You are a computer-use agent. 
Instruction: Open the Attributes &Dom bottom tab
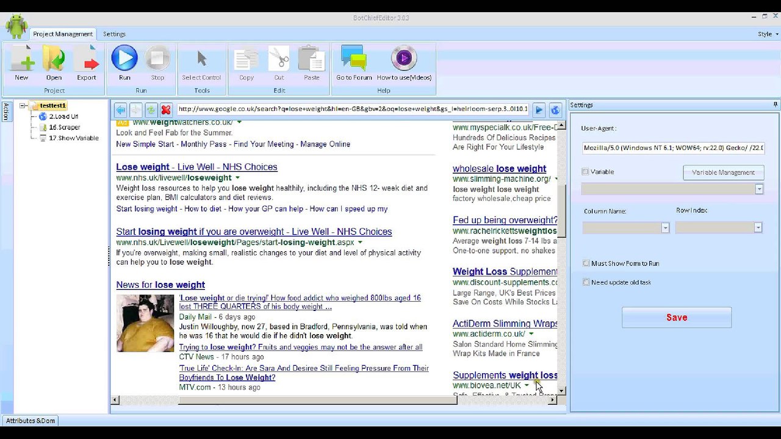coord(31,421)
